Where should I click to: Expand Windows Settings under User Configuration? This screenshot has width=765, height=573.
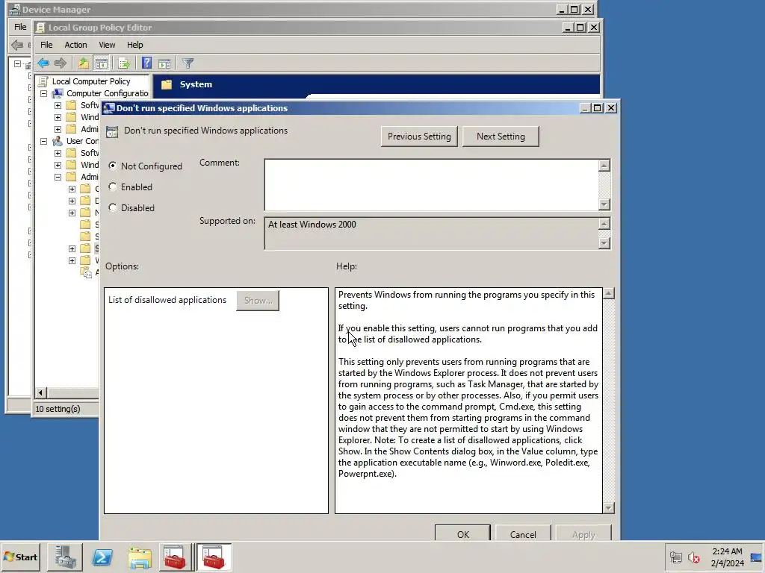pyautogui.click(x=58, y=165)
